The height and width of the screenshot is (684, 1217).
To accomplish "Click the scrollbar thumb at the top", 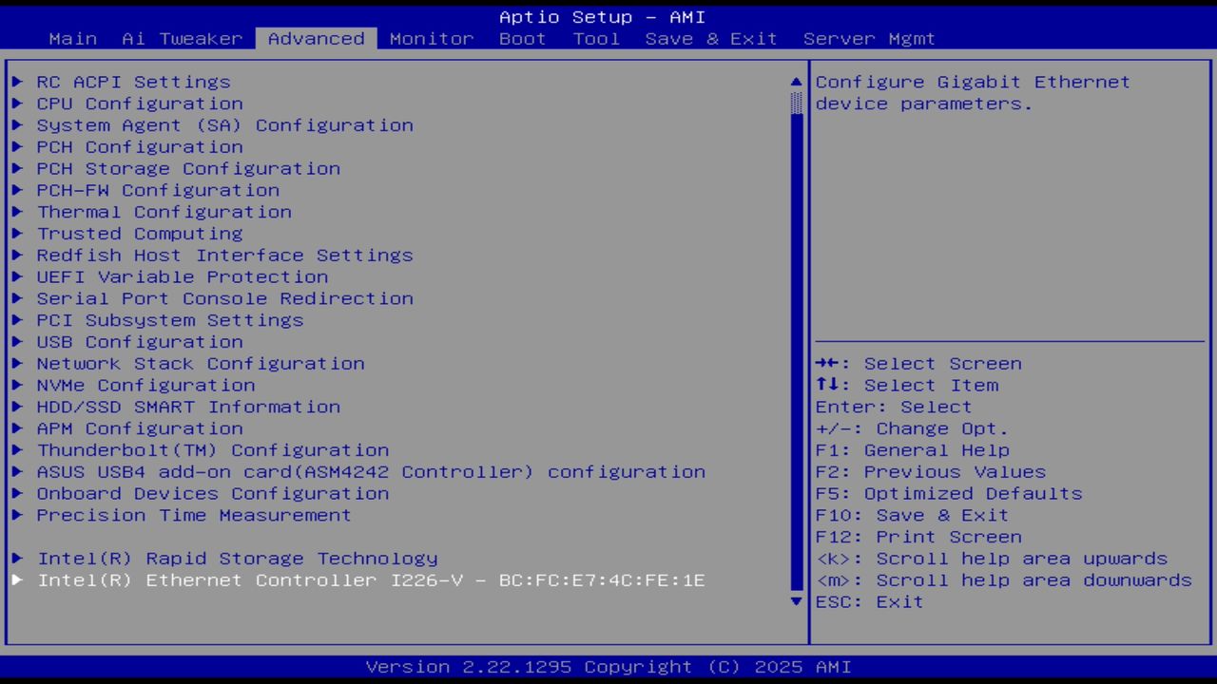I will point(795,104).
